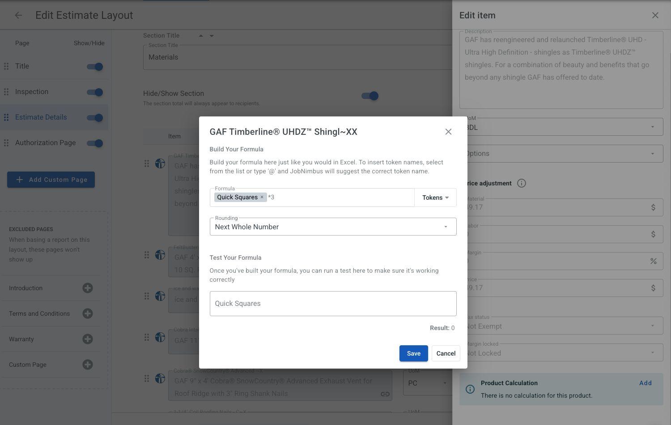
Task: Open the Tokens dropdown
Action: [435, 197]
